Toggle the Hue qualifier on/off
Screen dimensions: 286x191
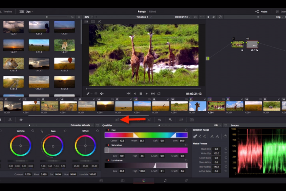click(108, 130)
